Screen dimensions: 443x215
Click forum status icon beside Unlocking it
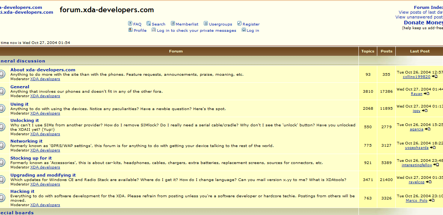click(x=2, y=127)
